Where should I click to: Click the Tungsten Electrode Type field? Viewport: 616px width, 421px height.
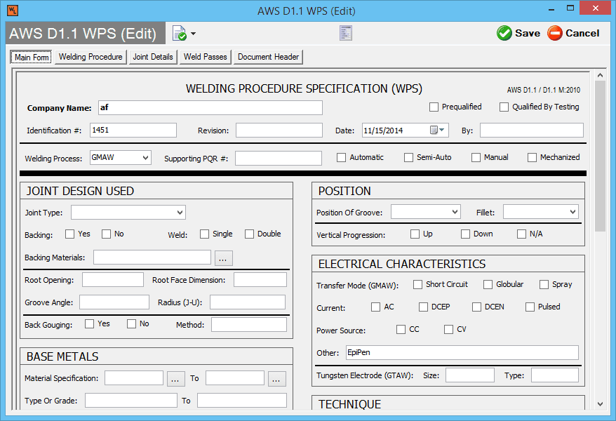tap(555, 375)
